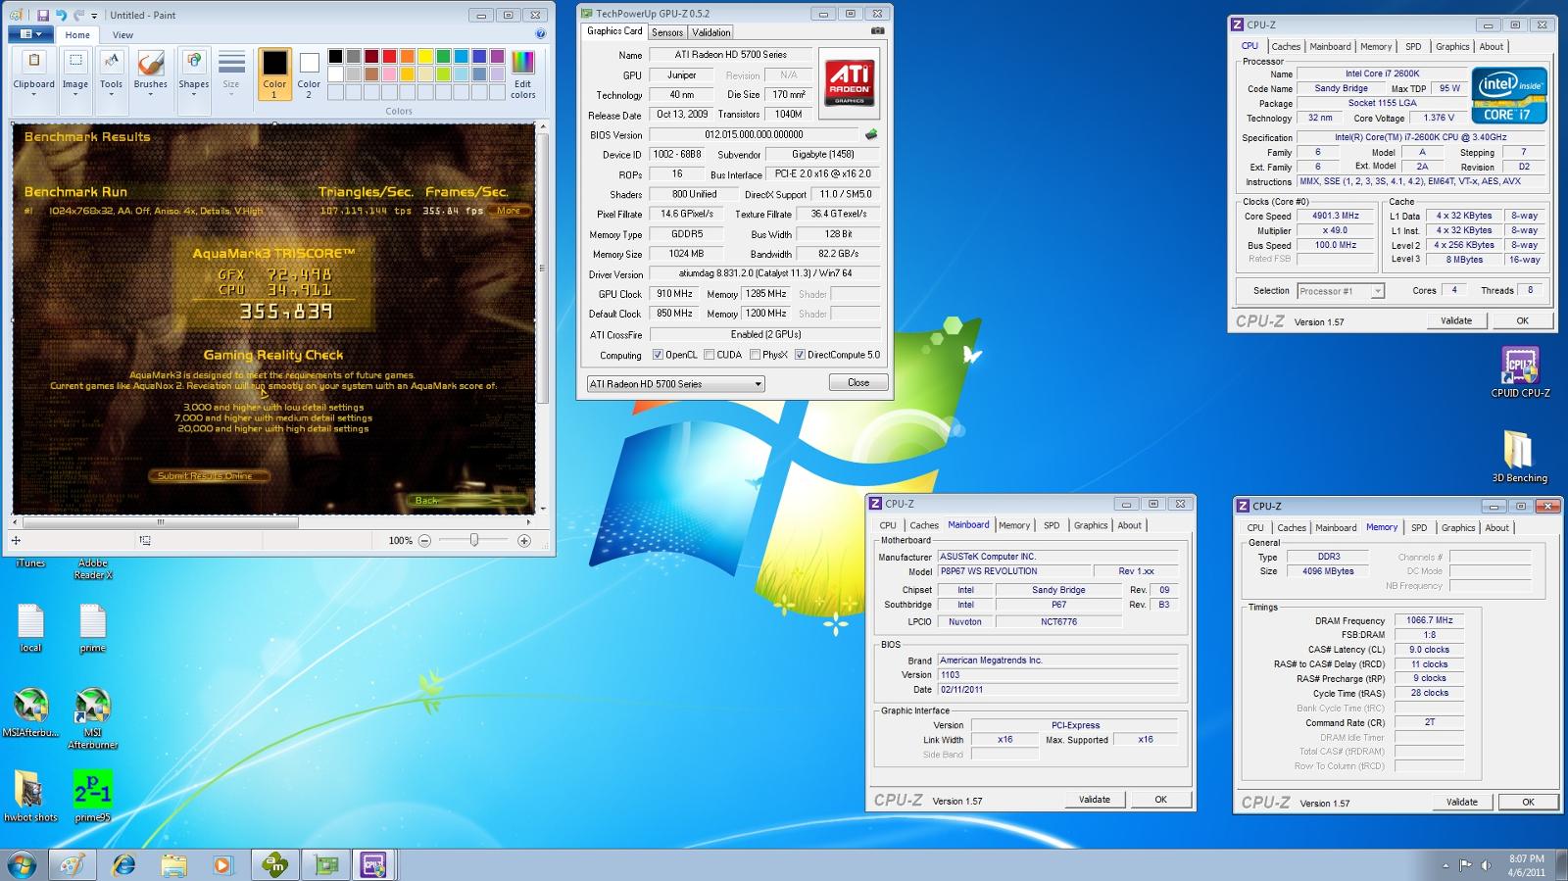Redo the action in Paint's title bar

click(77, 15)
